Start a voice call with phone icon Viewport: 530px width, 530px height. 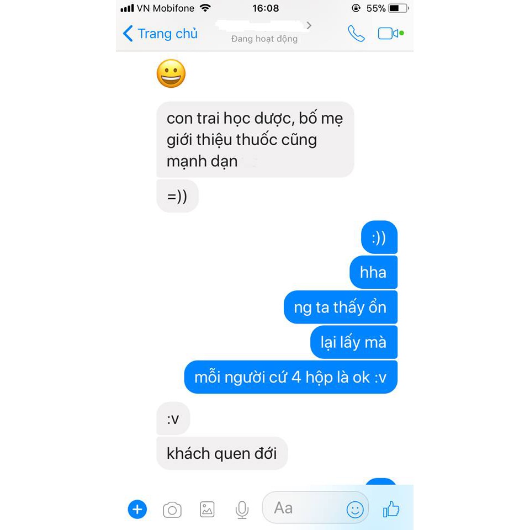click(x=356, y=34)
